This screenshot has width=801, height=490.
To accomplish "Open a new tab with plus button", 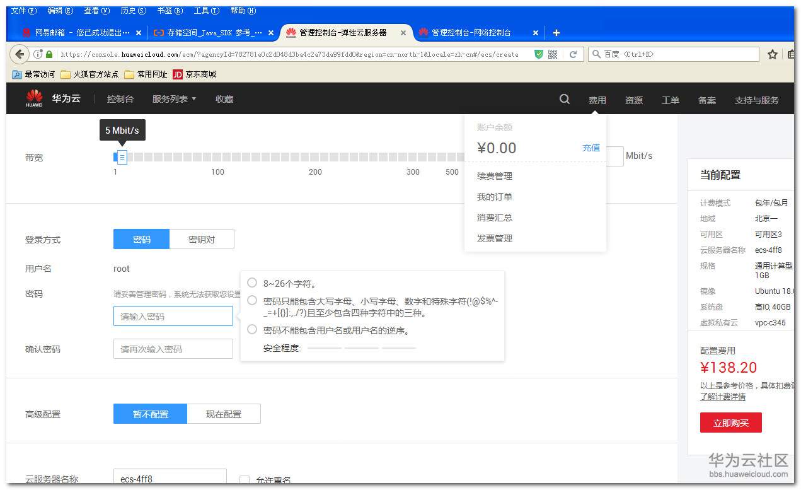I will point(556,33).
